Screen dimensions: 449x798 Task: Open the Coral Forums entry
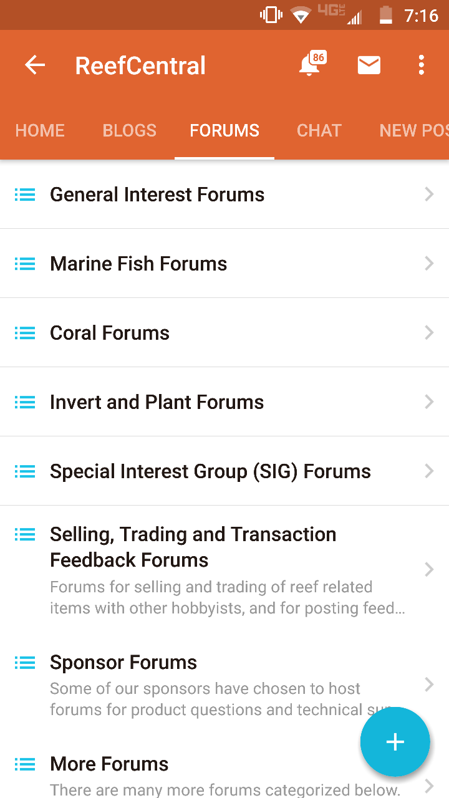(x=110, y=333)
